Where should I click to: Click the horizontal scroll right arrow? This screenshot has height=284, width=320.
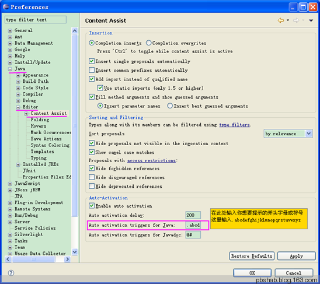tap(67, 259)
